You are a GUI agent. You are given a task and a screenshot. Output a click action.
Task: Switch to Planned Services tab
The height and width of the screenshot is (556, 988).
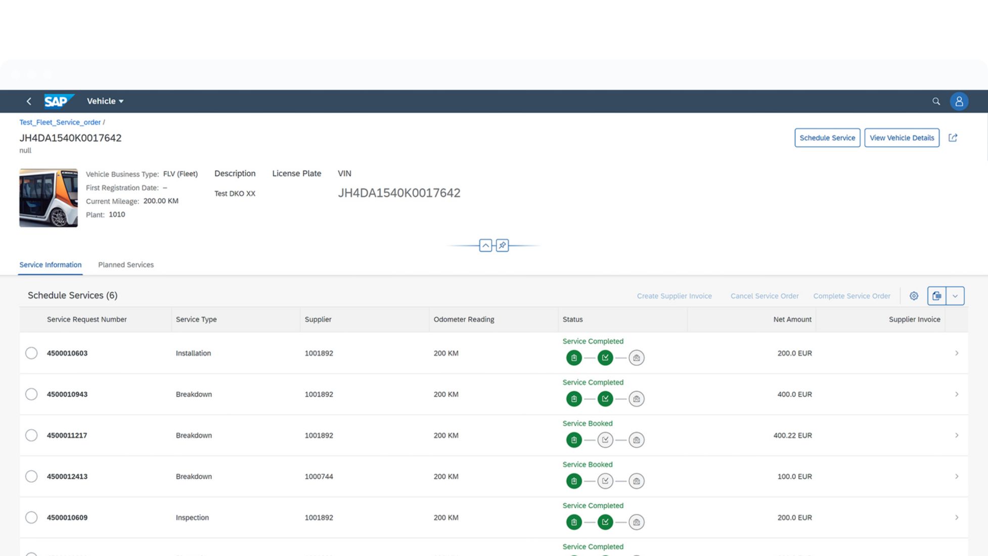(x=126, y=265)
